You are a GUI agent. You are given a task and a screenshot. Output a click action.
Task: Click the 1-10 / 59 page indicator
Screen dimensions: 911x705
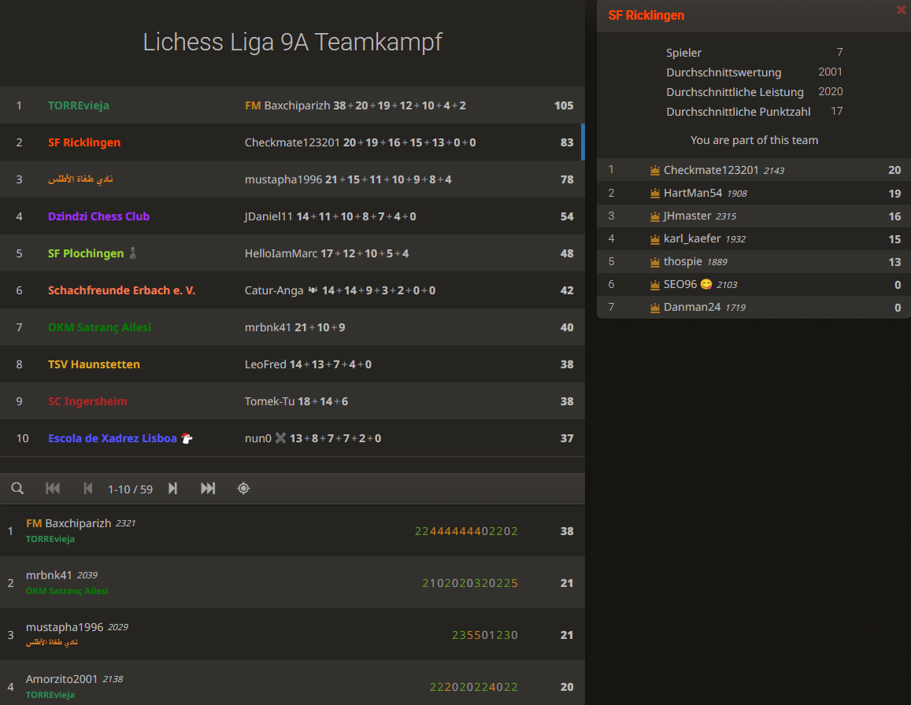pyautogui.click(x=130, y=489)
